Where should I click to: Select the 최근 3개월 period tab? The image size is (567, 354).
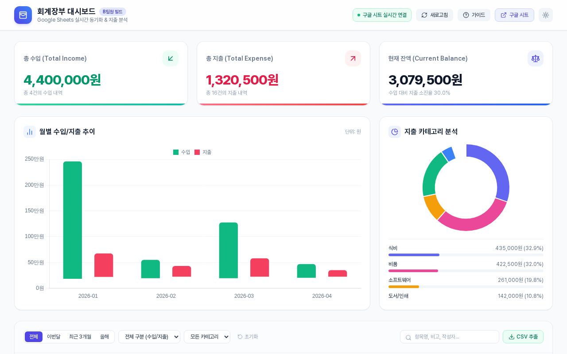80,337
